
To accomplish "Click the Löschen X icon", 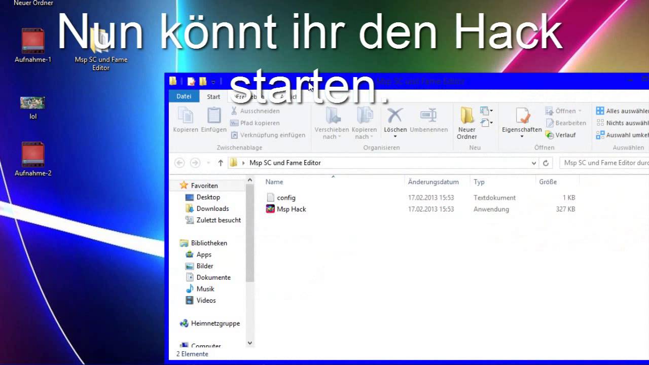I will click(x=395, y=116).
